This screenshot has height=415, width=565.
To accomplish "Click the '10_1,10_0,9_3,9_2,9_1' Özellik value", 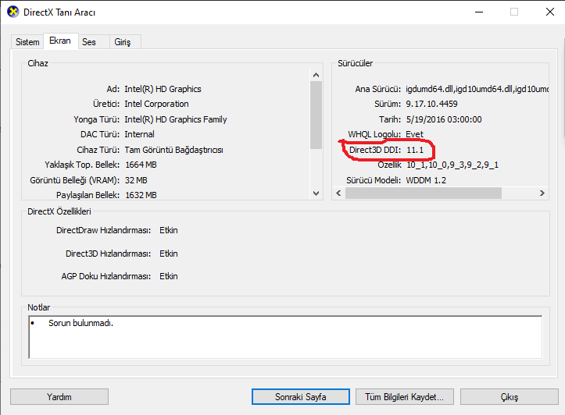I will coord(452,165).
